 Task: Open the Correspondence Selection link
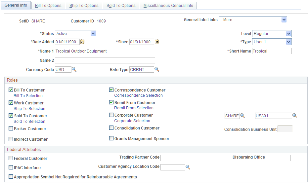(139, 95)
